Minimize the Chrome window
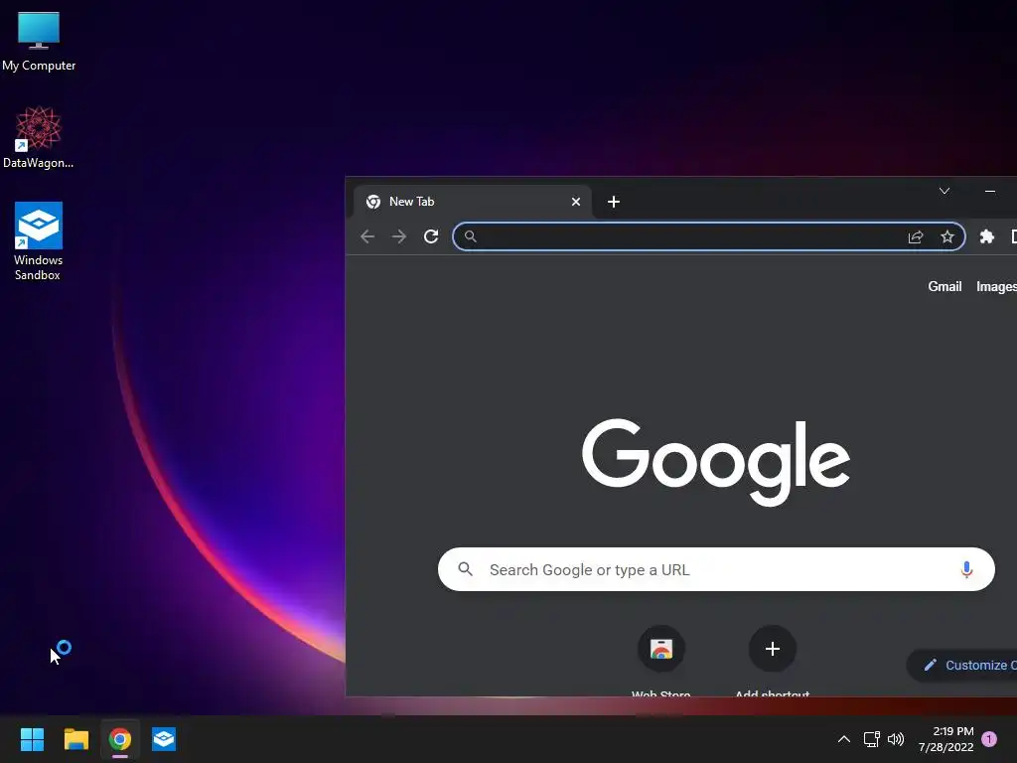 990,191
